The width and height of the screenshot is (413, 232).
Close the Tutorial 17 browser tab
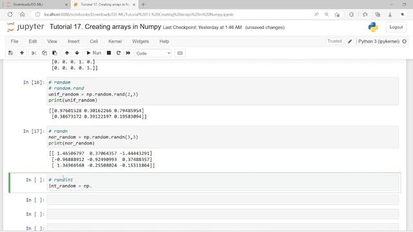tap(134, 5)
